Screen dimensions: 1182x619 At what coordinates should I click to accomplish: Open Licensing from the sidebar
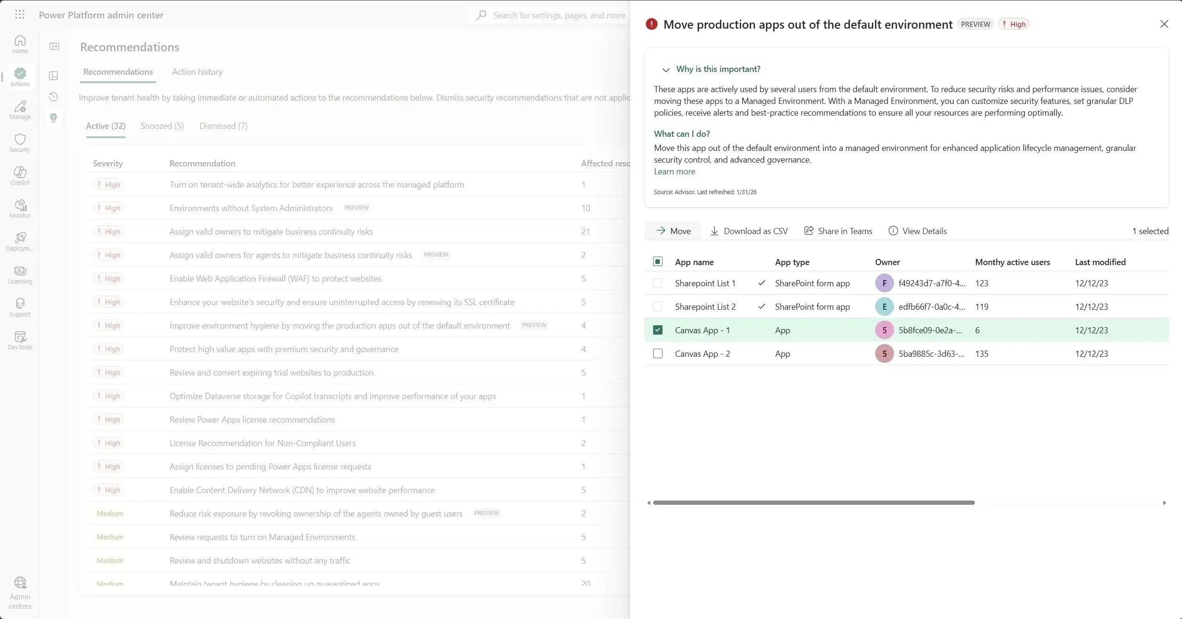[x=20, y=274]
